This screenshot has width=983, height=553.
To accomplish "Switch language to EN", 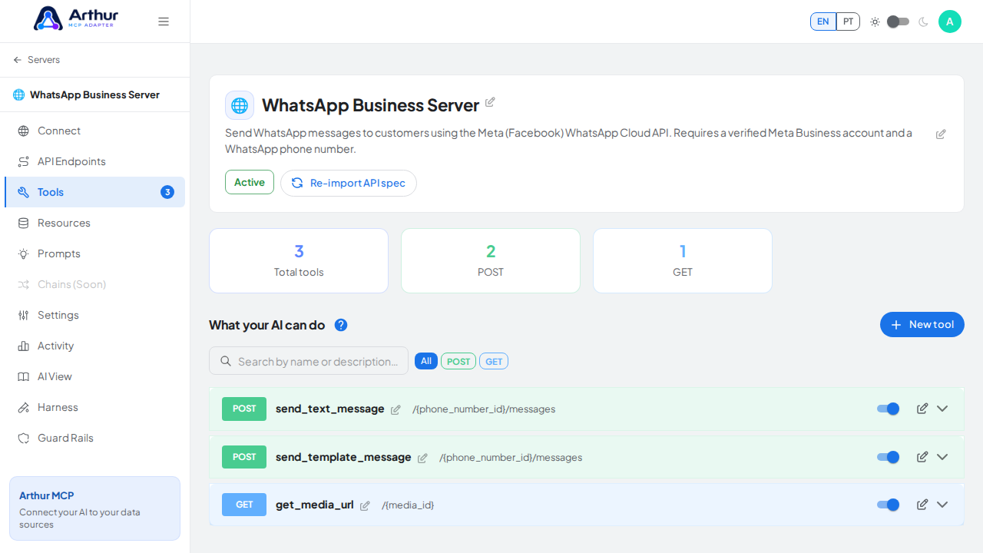I will click(x=822, y=22).
